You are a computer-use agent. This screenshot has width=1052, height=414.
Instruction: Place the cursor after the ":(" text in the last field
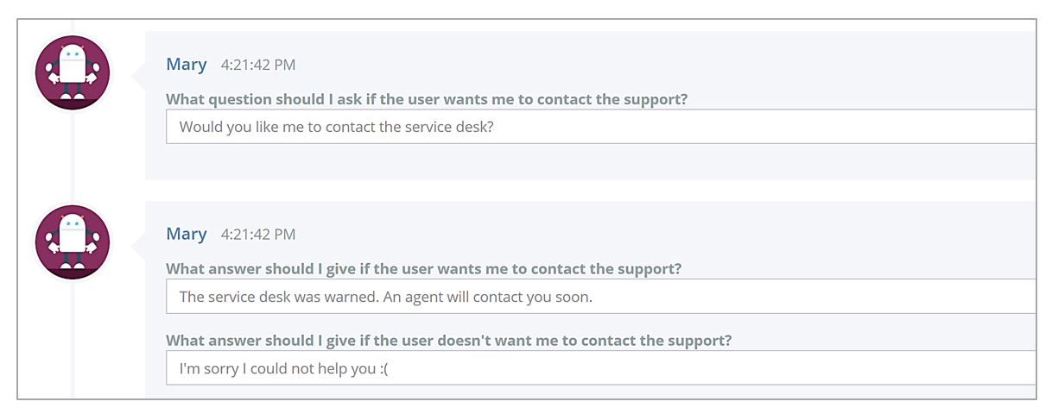click(x=391, y=369)
